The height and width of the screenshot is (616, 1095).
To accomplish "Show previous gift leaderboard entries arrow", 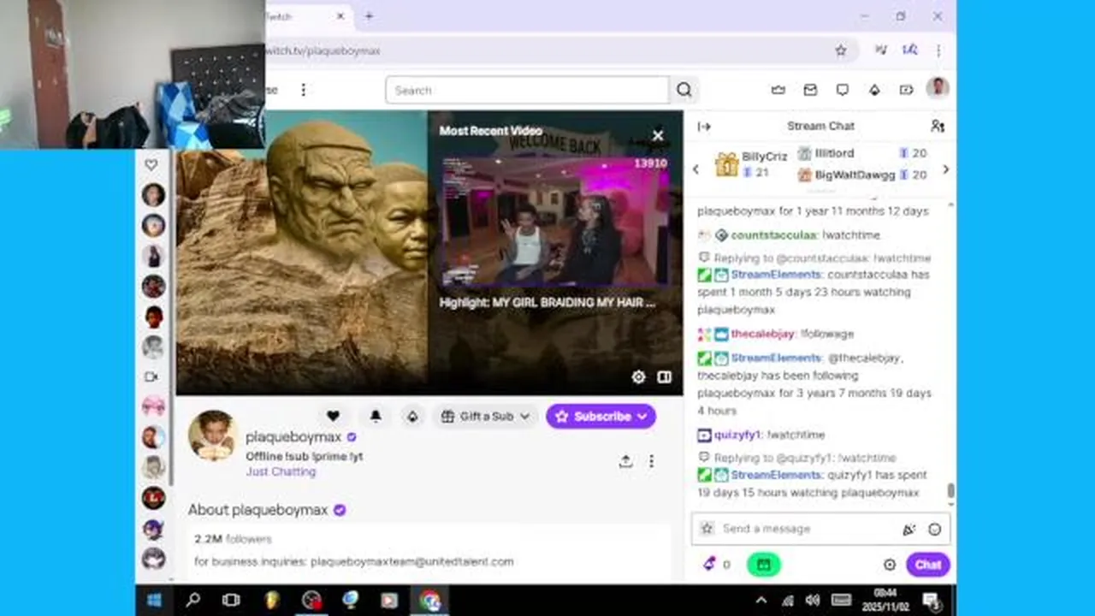I will click(x=695, y=169).
